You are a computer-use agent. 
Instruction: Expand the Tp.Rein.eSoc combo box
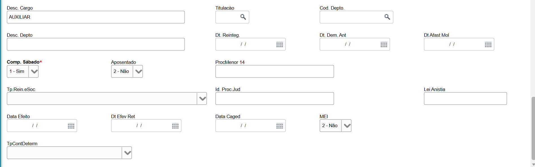202,99
